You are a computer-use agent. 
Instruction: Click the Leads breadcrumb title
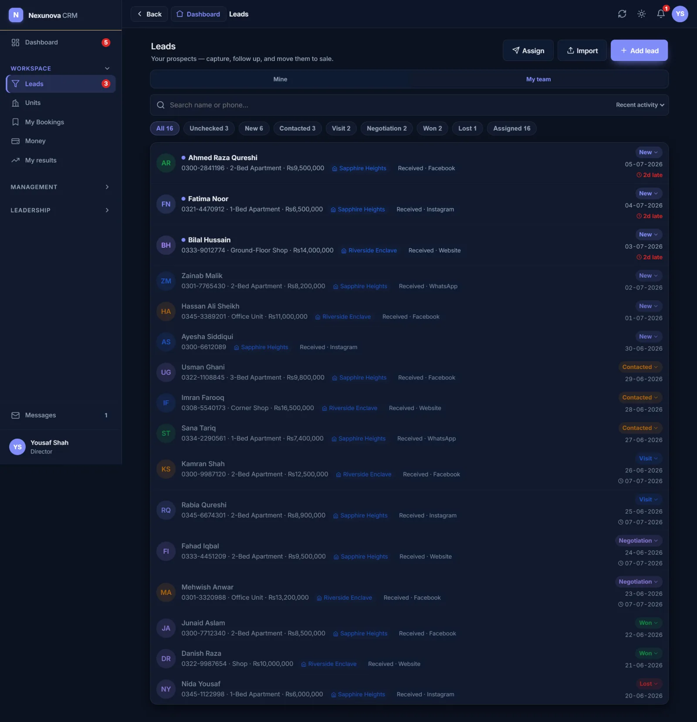(239, 14)
